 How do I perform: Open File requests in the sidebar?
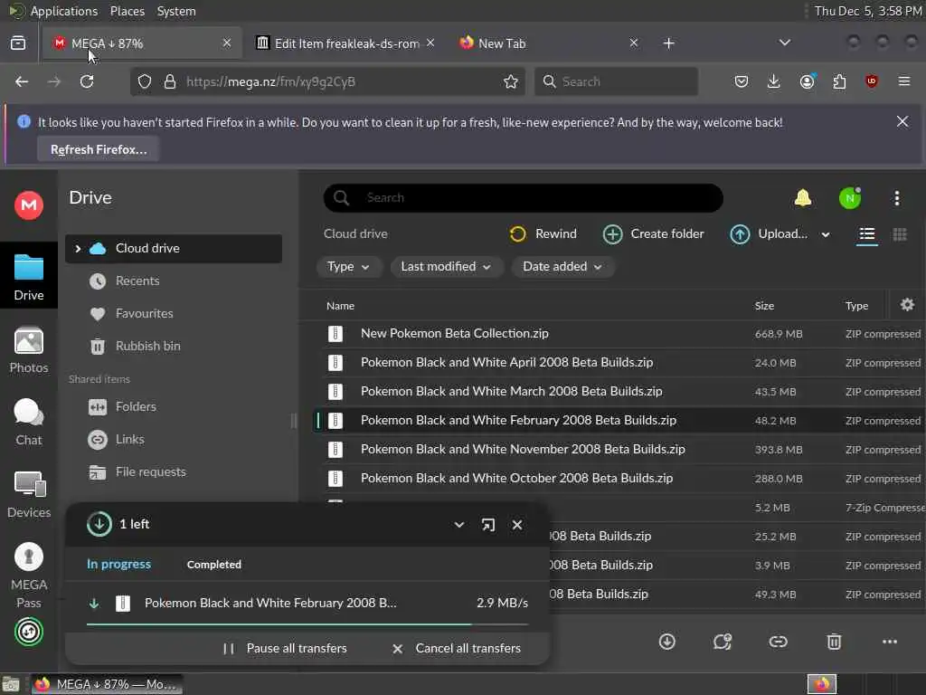pos(151,472)
